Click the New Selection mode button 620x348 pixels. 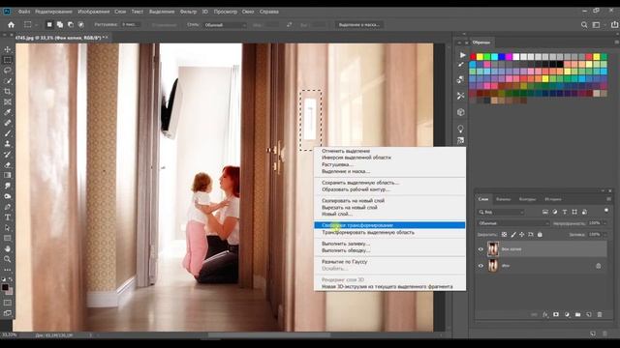(x=49, y=25)
